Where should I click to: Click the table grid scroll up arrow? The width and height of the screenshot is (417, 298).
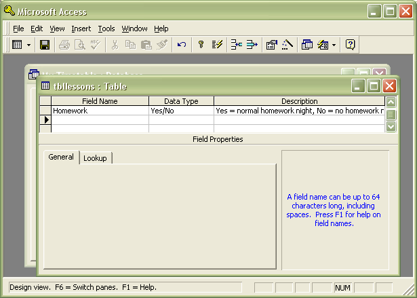pos(391,102)
